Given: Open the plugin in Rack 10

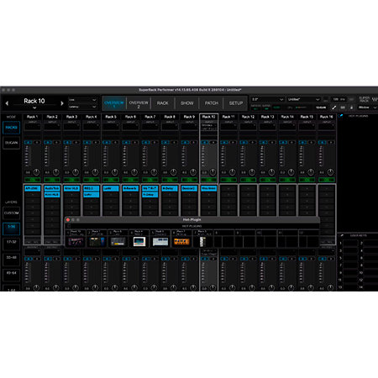Looking at the screenshot, I should [x=209, y=188].
